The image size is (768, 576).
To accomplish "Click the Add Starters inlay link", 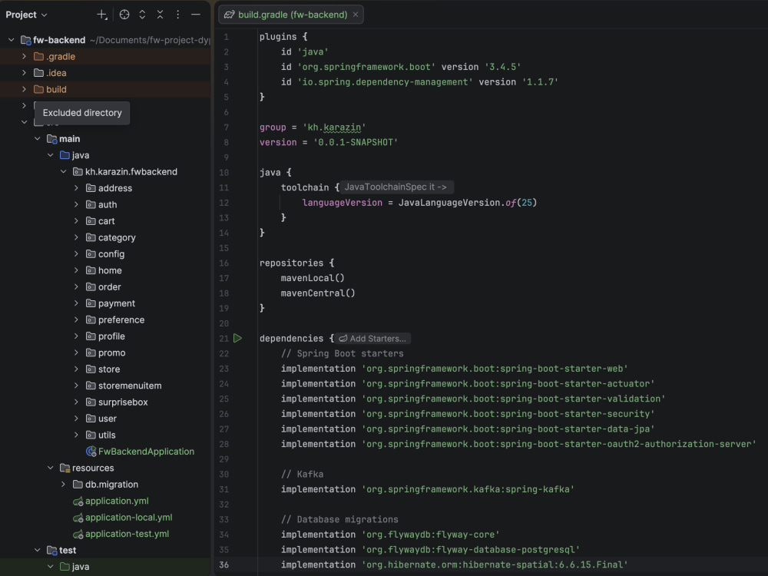I will click(373, 339).
